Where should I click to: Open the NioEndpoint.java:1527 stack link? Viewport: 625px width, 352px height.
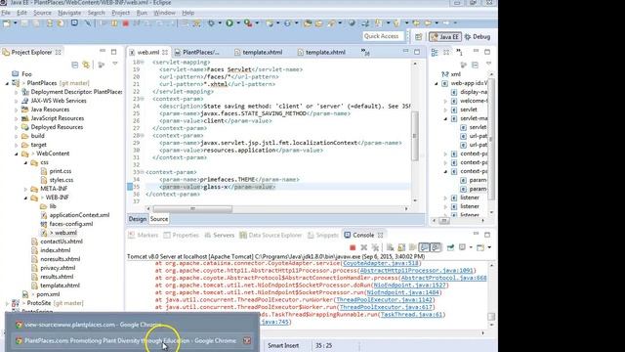[409, 286]
